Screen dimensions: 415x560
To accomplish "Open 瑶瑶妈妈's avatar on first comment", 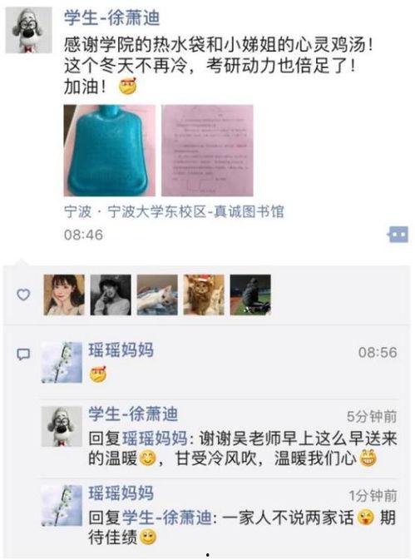I will point(62,363).
